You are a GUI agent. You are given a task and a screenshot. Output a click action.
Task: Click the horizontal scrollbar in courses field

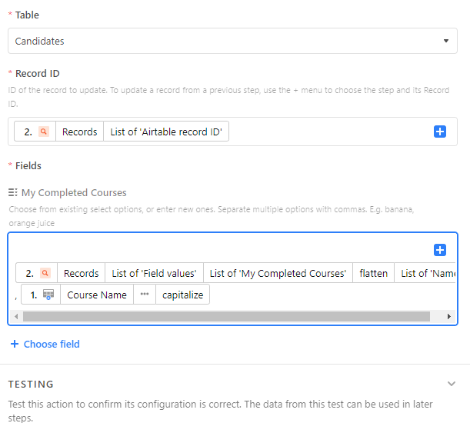coord(226,316)
